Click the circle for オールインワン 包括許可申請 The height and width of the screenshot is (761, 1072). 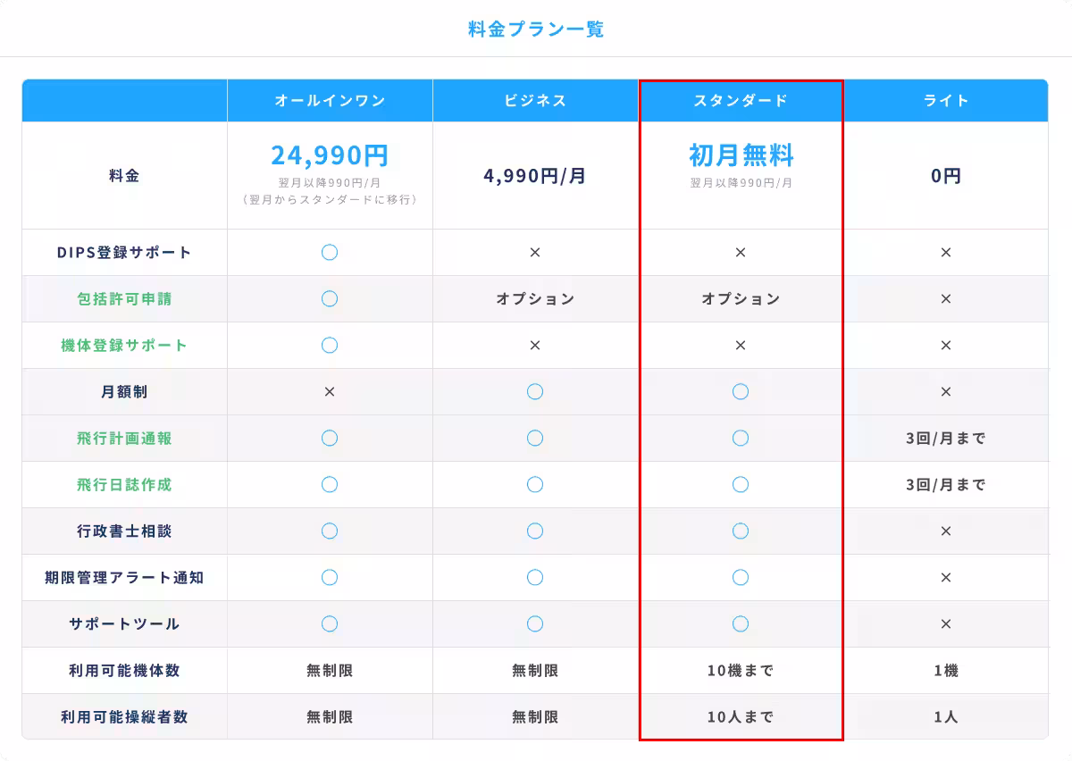330,299
